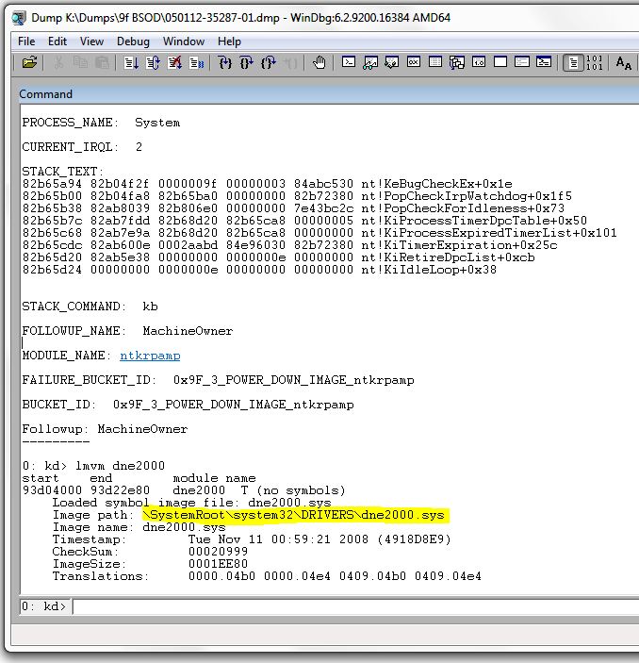Screen dimensions: 639x663
Task: Click the Paste clipboard toolbar icon
Action: 102,63
